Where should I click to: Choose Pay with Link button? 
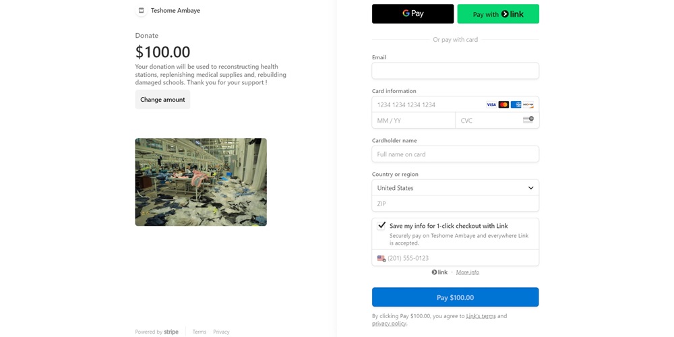click(498, 14)
